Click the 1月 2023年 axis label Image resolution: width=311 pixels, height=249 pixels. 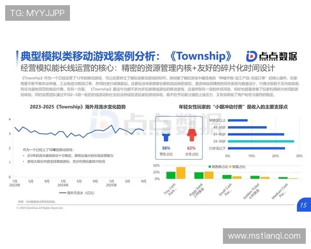coord(15,183)
